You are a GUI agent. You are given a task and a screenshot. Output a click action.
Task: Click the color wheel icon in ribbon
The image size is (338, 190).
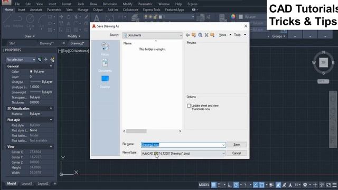233,17
